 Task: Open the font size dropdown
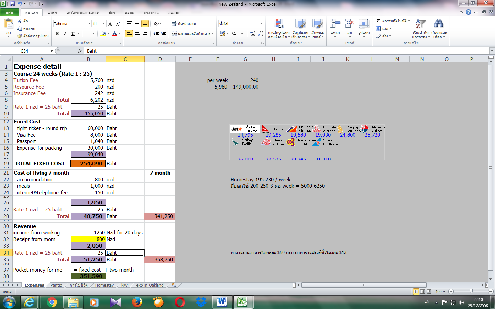104,24
